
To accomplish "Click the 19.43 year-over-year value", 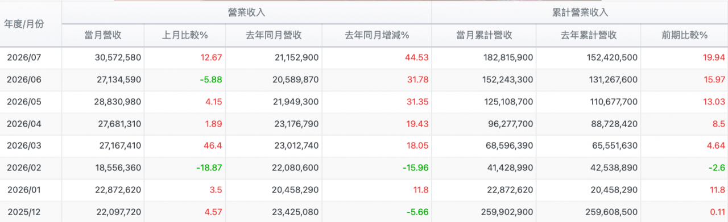I will coord(417,124).
